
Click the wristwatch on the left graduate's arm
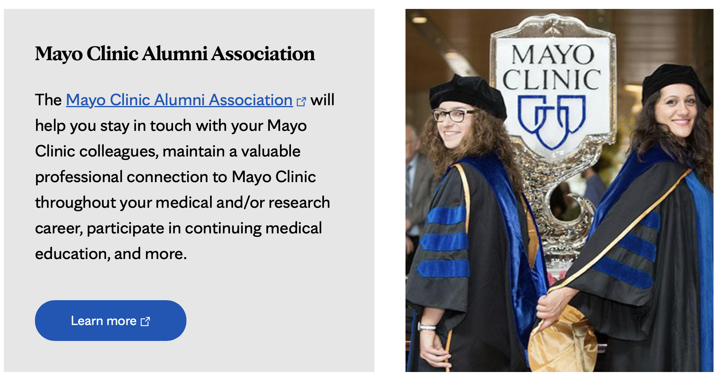pyautogui.click(x=426, y=327)
